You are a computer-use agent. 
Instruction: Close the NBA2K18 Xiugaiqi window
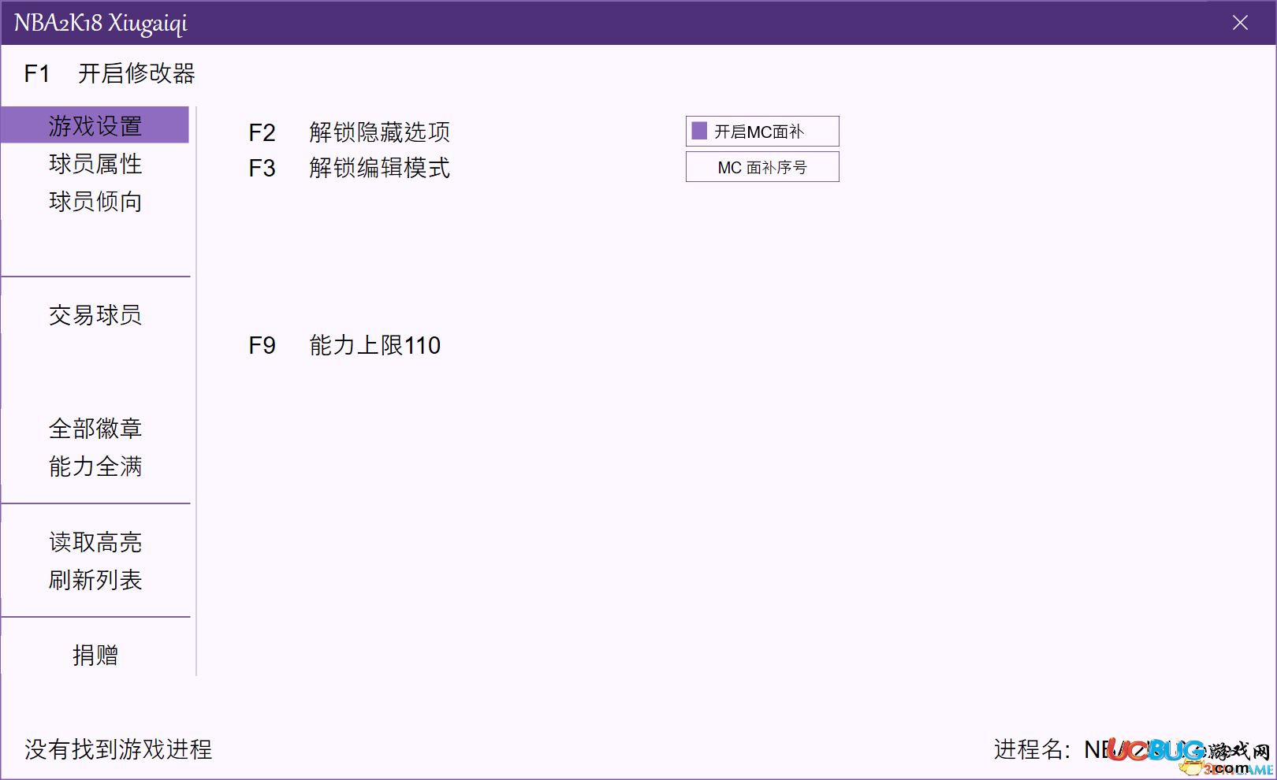(x=1240, y=23)
